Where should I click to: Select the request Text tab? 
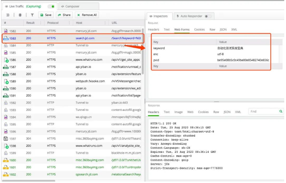(167, 29)
